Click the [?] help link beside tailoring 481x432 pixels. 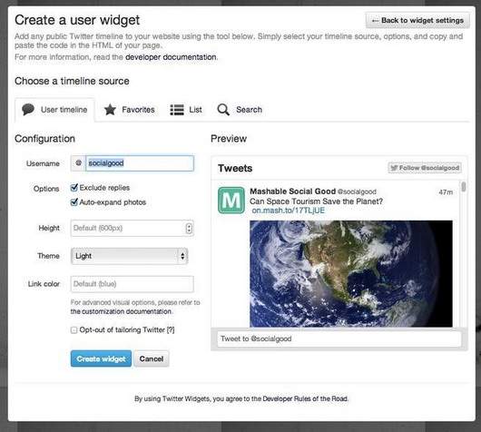click(171, 329)
